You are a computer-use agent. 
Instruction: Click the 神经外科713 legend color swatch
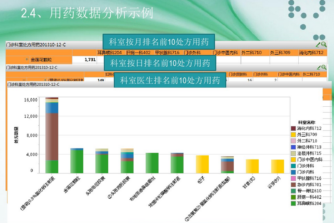tap(293, 147)
